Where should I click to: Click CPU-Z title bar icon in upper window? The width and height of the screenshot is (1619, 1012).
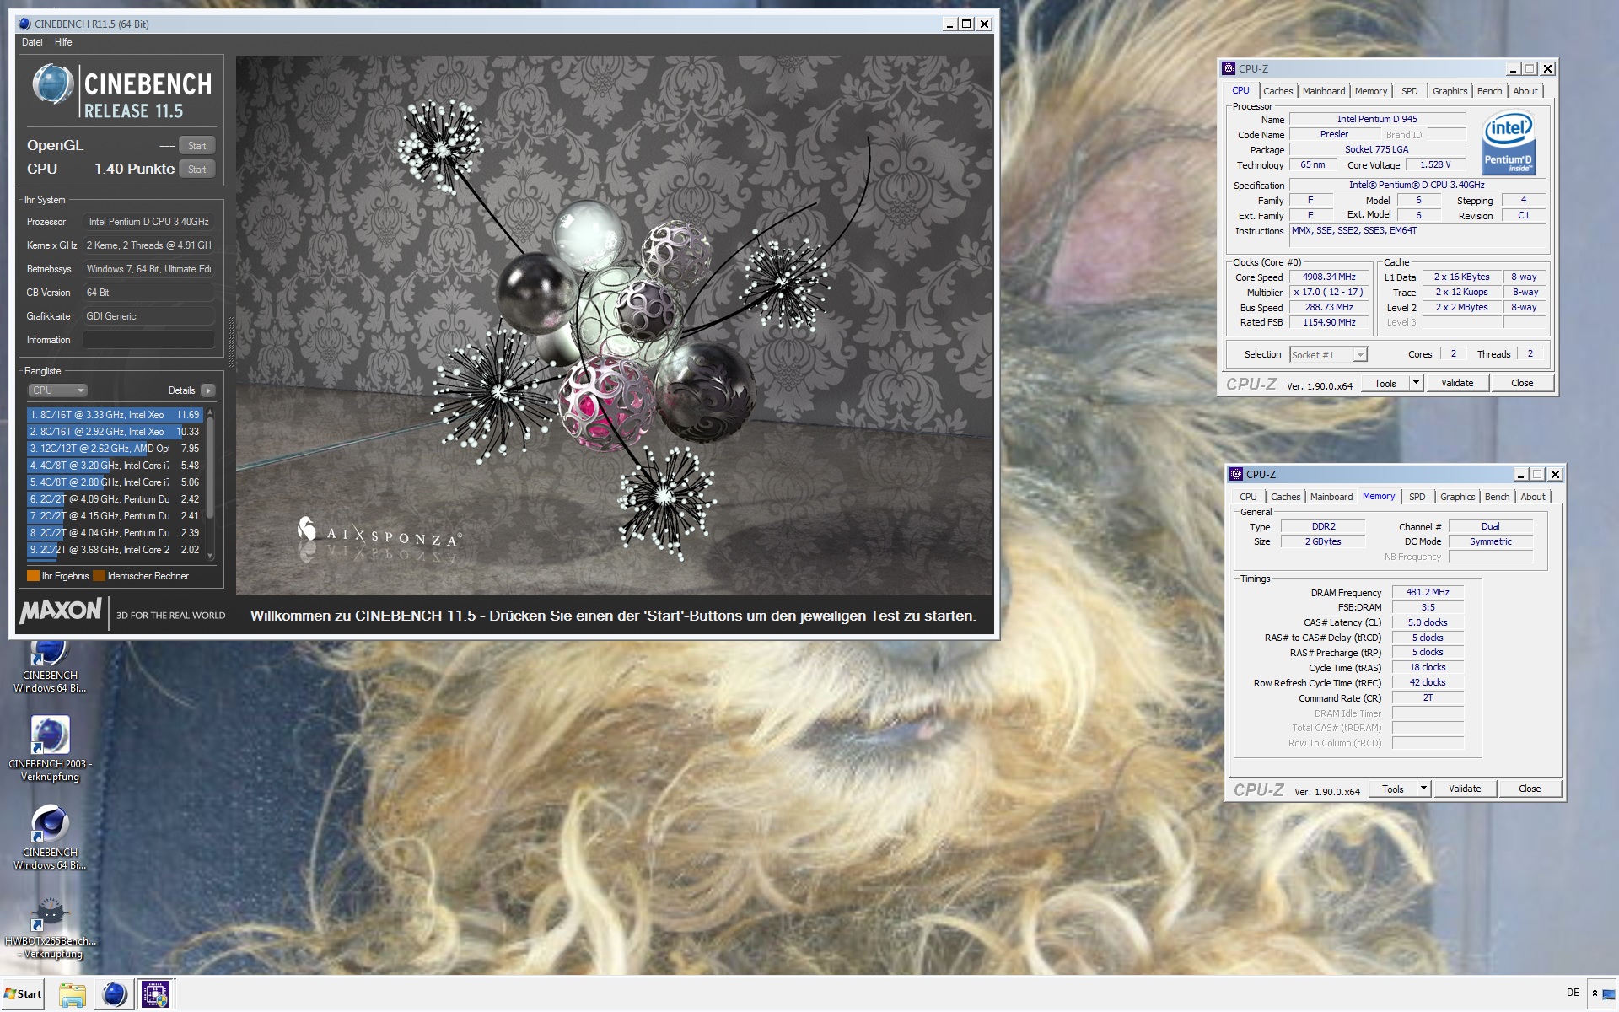[1229, 68]
